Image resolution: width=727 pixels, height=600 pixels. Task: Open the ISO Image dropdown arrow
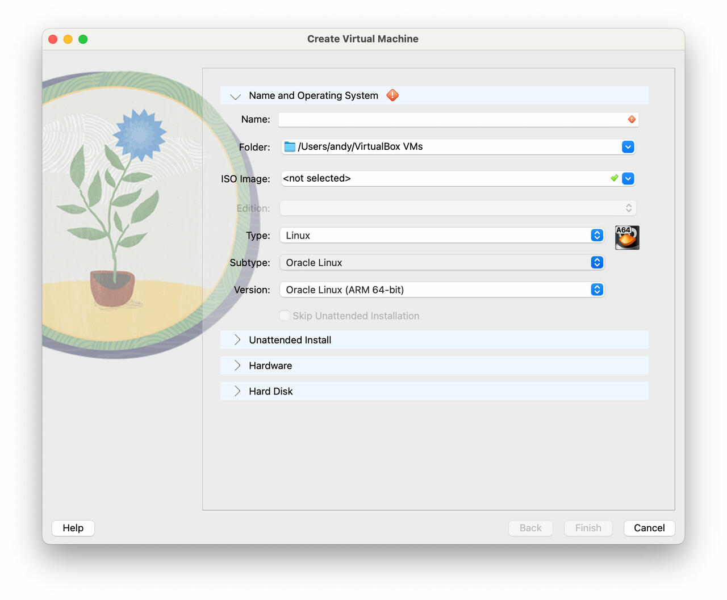tap(628, 178)
